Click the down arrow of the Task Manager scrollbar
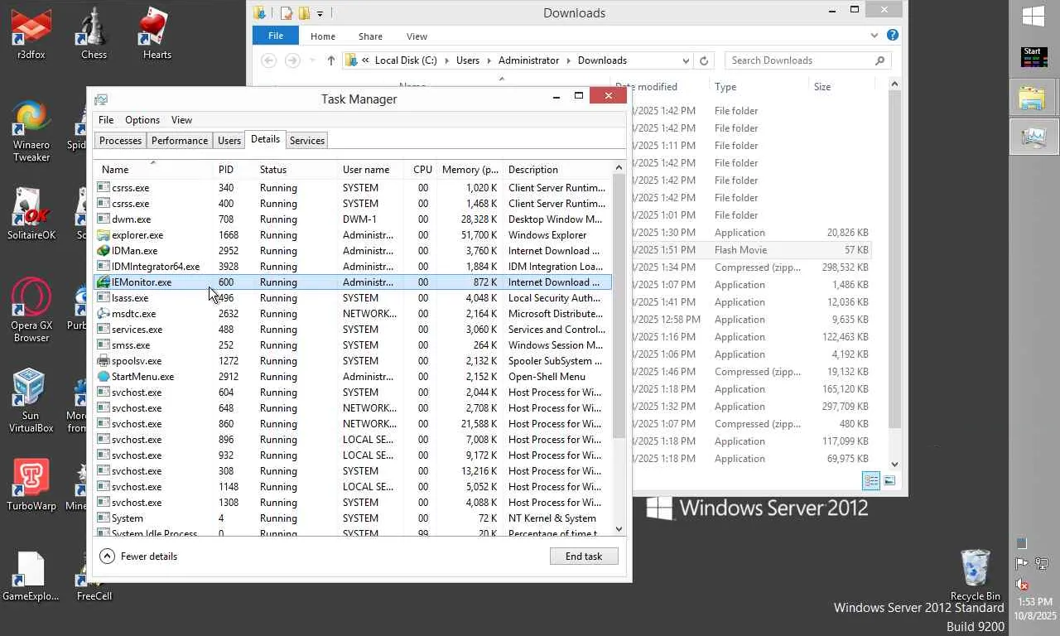 (x=619, y=529)
